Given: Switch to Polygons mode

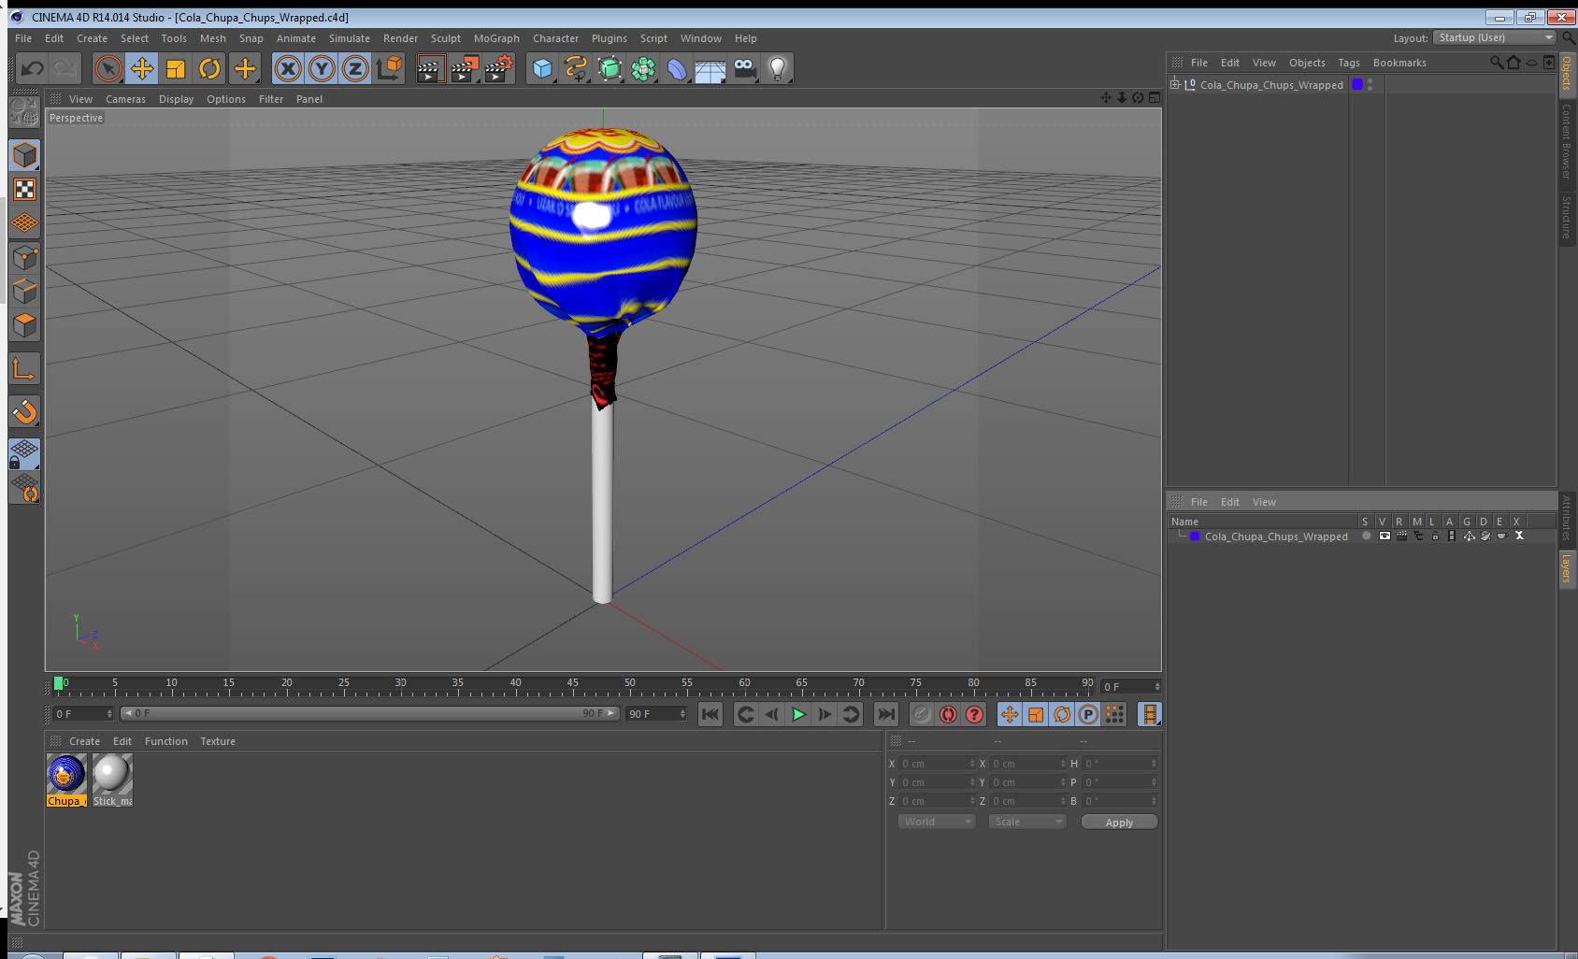Looking at the screenshot, I should [24, 325].
